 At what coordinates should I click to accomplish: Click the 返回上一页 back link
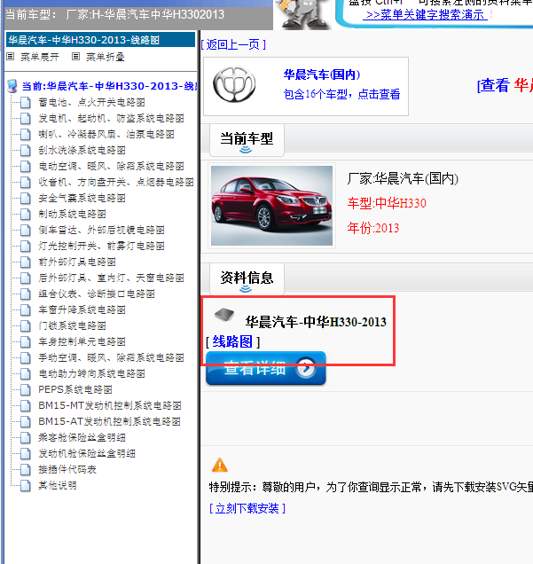[233, 44]
